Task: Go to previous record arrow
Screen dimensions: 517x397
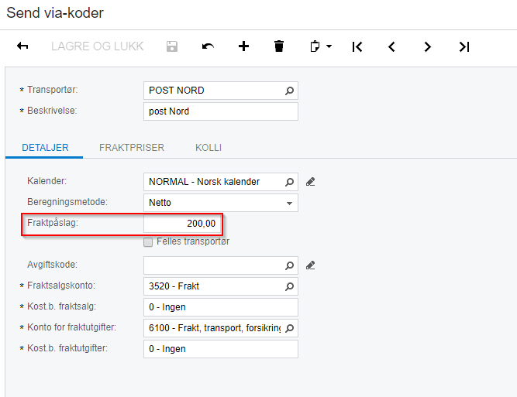Action: pyautogui.click(x=391, y=46)
